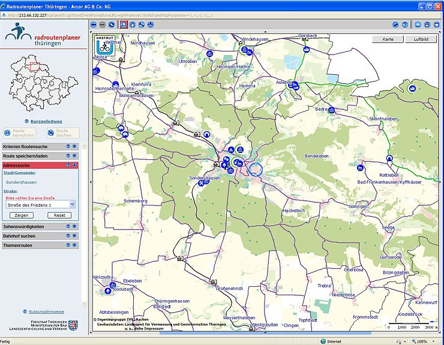Open the Kurzanleitung link

(x=46, y=122)
